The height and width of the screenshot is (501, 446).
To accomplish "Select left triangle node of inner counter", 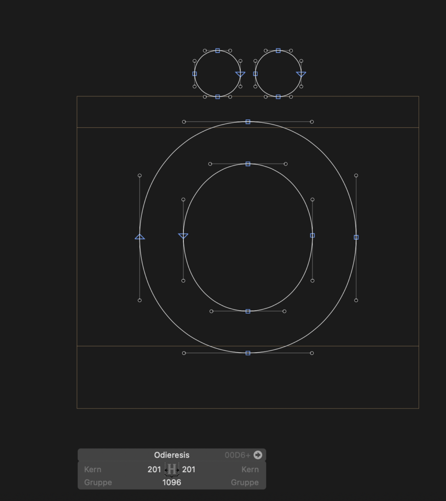I will pos(183,236).
